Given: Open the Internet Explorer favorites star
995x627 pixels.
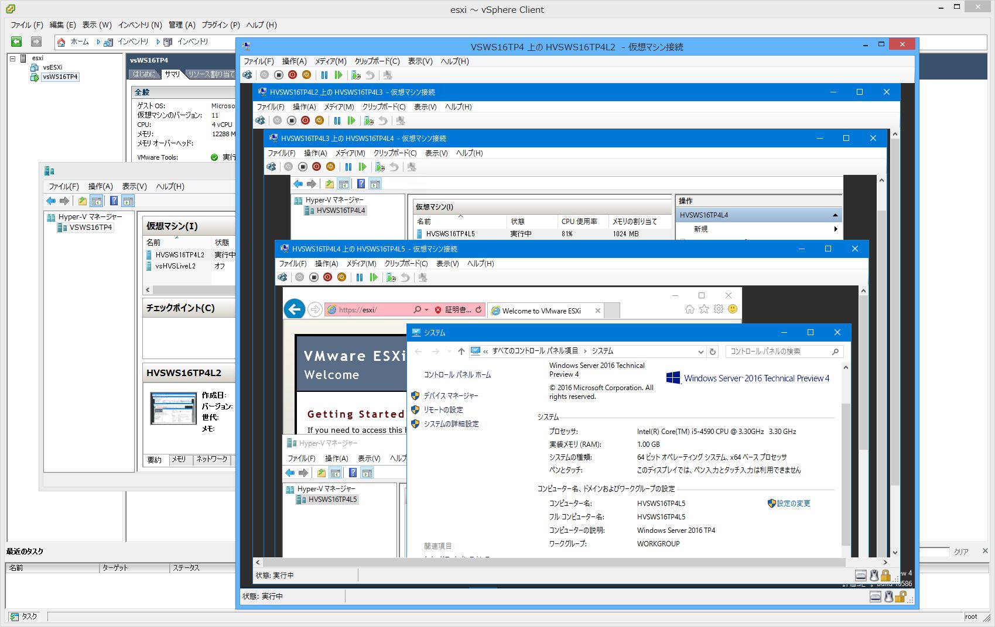Looking at the screenshot, I should (704, 309).
